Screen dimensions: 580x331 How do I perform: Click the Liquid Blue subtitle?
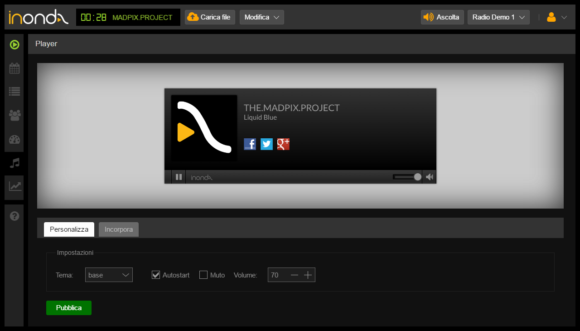[x=260, y=117]
